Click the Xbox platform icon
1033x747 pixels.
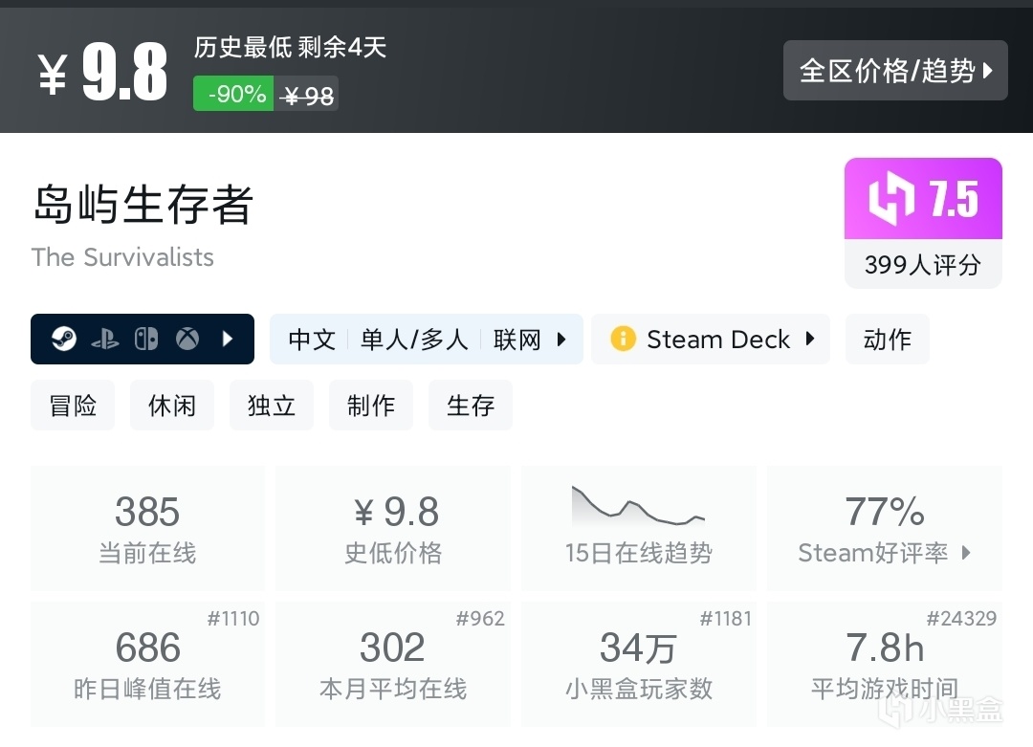click(x=187, y=340)
